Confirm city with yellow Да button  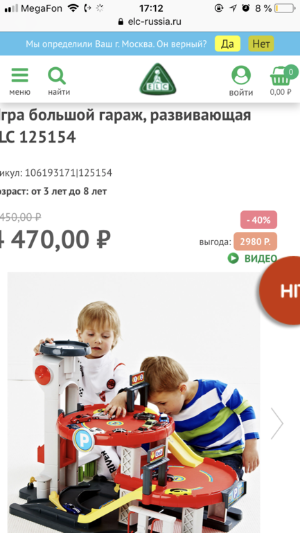coord(227,44)
